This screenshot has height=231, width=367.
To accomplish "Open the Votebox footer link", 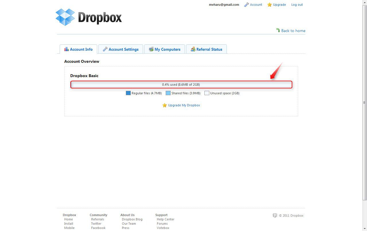I will point(163,228).
